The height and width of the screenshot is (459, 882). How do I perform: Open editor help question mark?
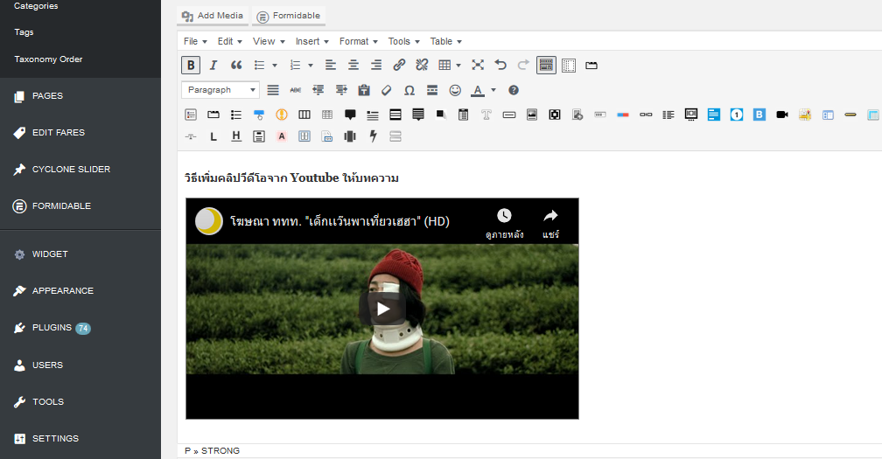tap(514, 90)
